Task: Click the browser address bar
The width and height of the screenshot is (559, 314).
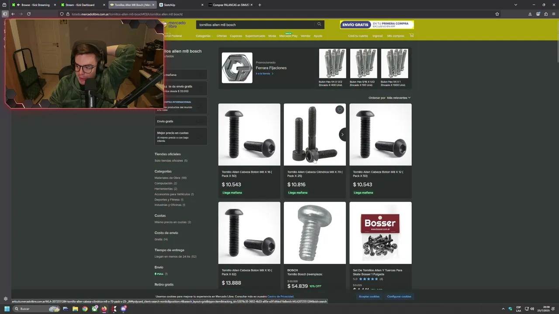Action: click(x=279, y=14)
